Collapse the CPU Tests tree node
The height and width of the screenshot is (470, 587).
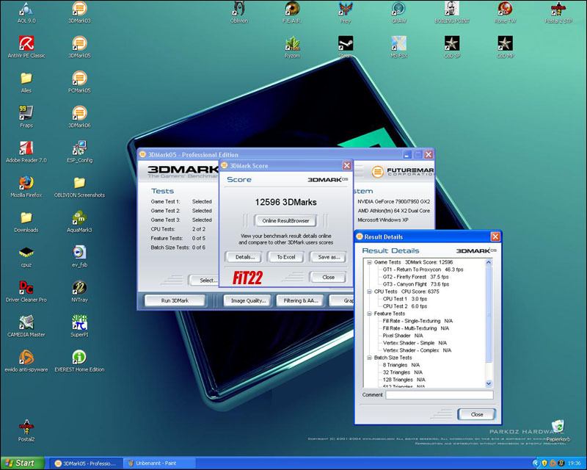click(369, 292)
